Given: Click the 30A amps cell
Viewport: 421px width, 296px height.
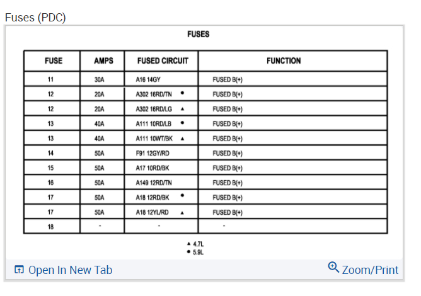Looking at the screenshot, I should point(100,79).
